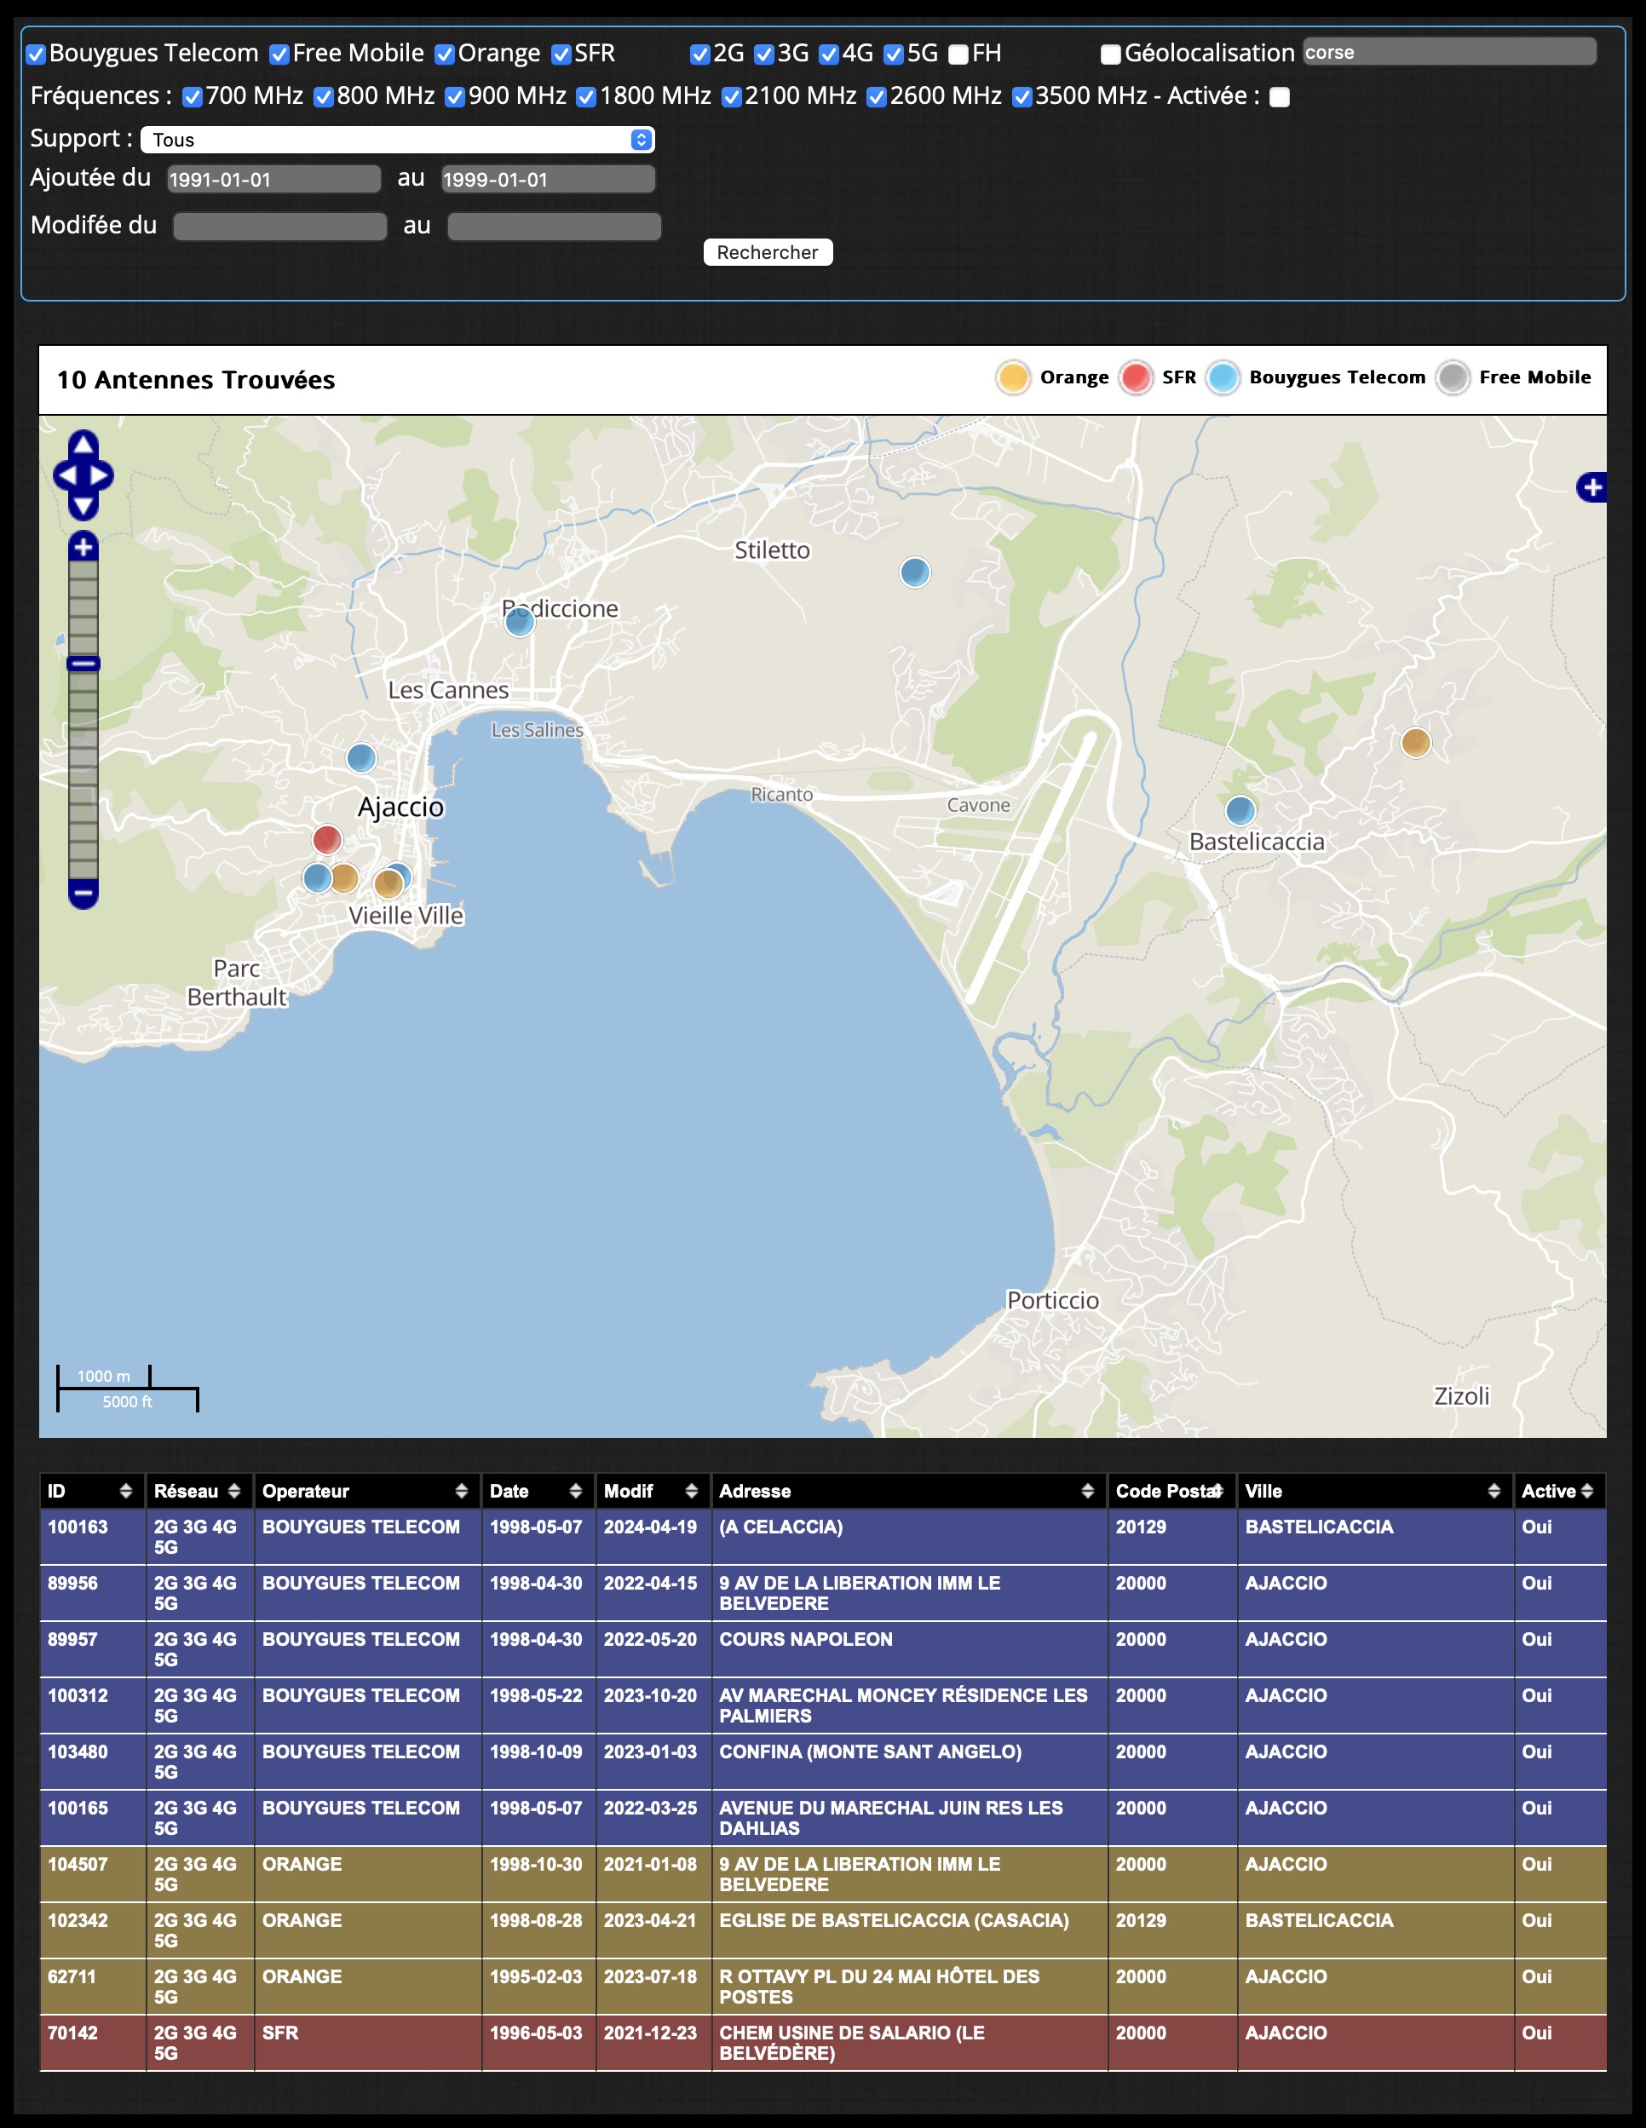The height and width of the screenshot is (2128, 1646).
Task: Toggle the 700 MHz frequency checkbox
Action: tap(193, 97)
